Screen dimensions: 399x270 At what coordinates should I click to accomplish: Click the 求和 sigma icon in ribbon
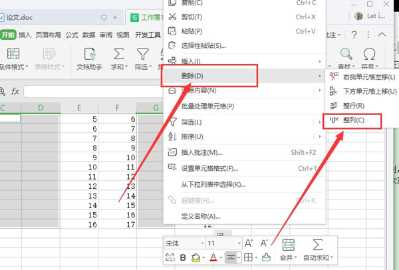119,55
